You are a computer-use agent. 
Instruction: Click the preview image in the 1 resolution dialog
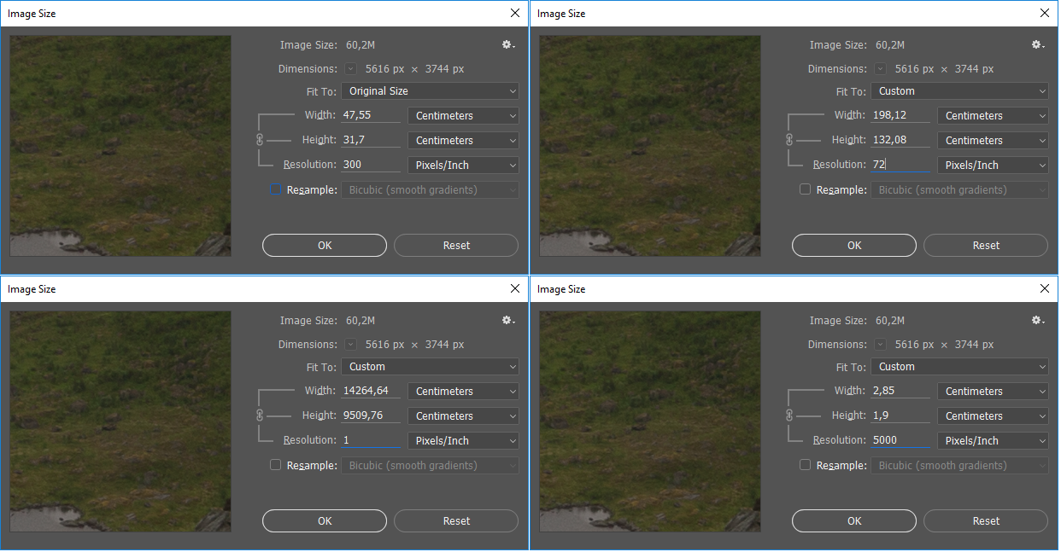[x=120, y=421]
